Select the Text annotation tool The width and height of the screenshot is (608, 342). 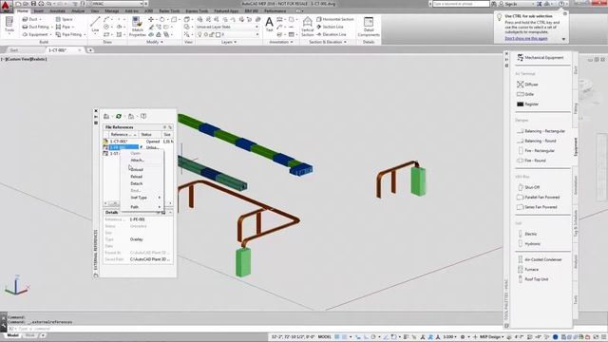coord(269,25)
